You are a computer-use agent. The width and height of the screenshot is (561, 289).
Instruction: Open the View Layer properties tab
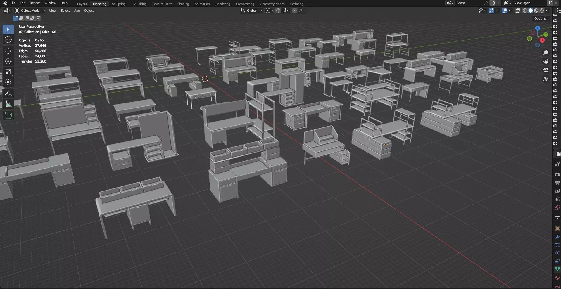click(557, 191)
